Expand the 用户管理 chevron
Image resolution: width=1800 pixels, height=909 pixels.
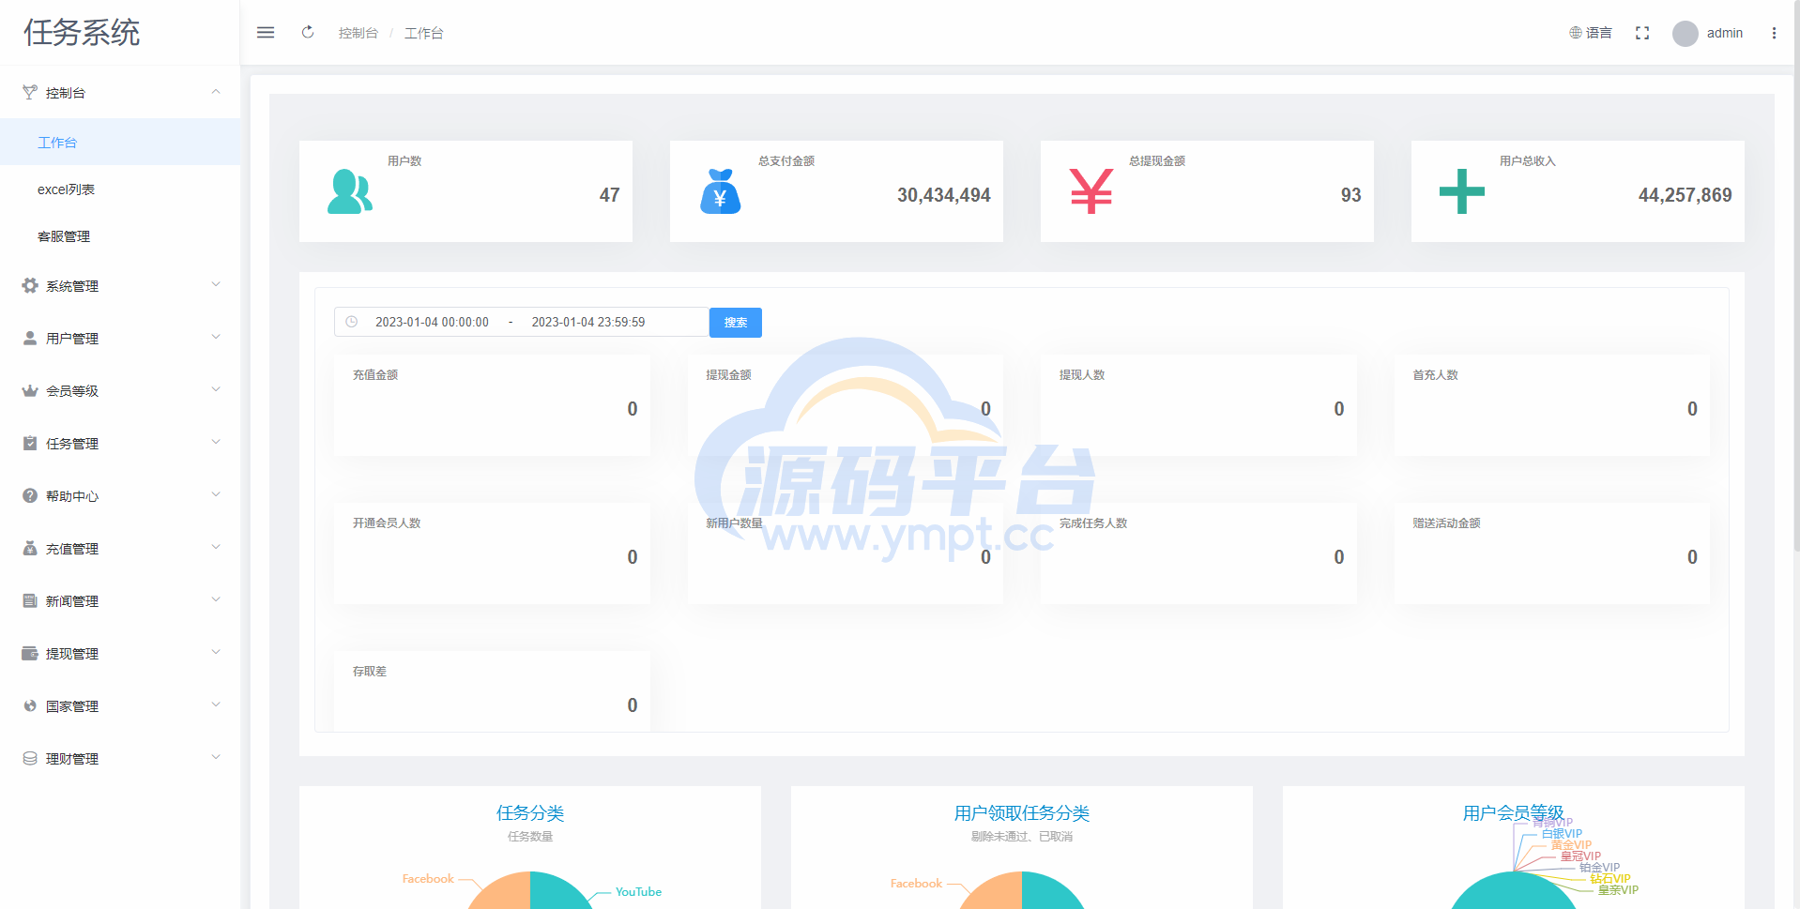216,337
